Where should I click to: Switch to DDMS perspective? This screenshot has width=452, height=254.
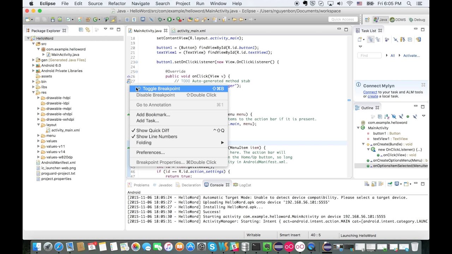click(398, 20)
